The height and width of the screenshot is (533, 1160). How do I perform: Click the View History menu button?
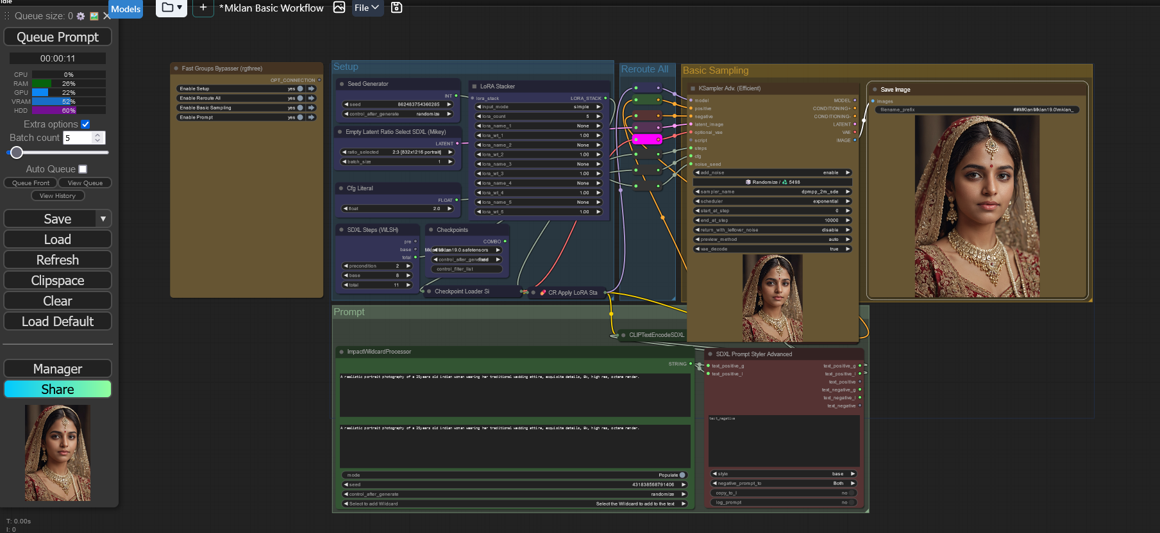click(58, 196)
